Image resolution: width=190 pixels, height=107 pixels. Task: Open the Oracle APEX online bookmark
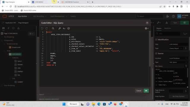[x=28, y=10]
